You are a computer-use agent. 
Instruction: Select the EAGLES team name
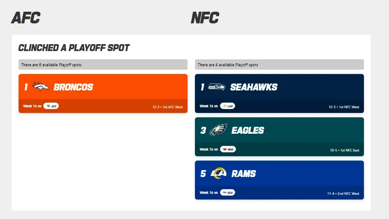[x=248, y=130]
